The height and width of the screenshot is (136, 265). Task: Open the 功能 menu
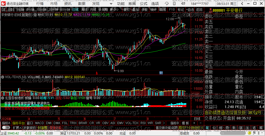click(121, 4)
